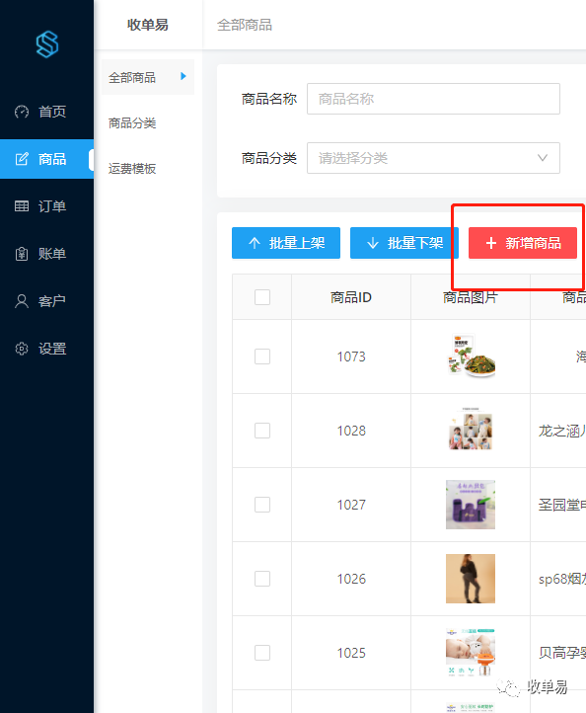Click the blue S logo icon
The width and height of the screenshot is (586, 713).
tap(47, 44)
